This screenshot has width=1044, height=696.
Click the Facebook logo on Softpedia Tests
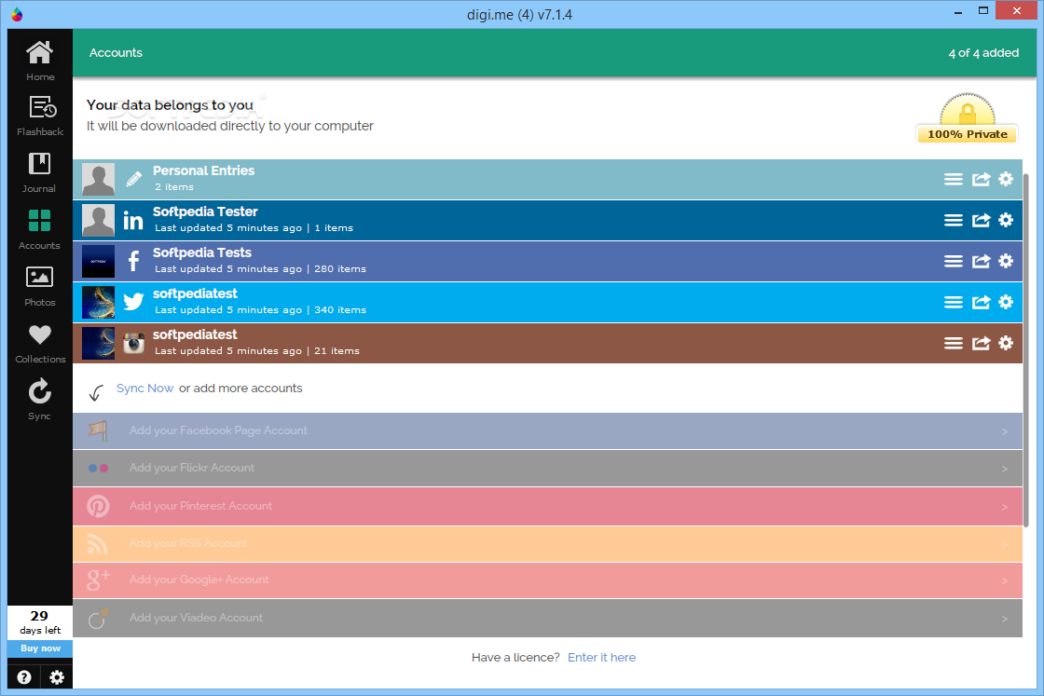(x=134, y=261)
